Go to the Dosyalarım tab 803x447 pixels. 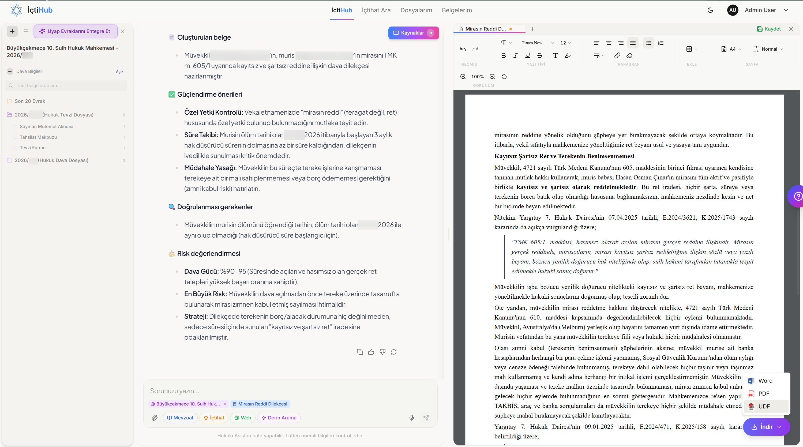416,10
